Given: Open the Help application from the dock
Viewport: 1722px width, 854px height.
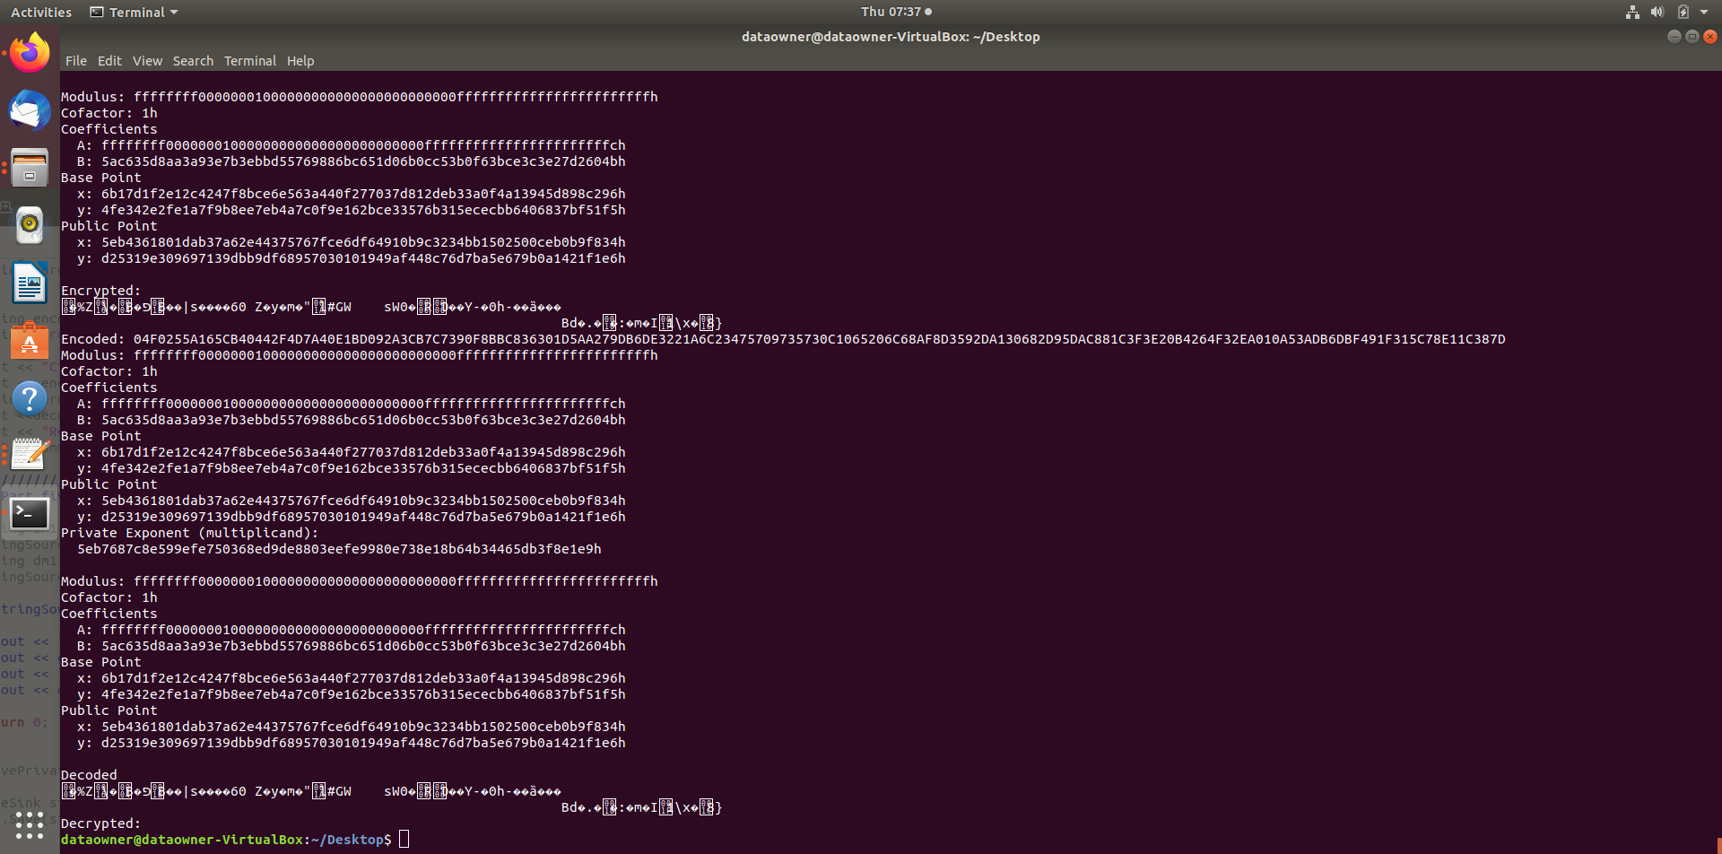Looking at the screenshot, I should pos(30,397).
